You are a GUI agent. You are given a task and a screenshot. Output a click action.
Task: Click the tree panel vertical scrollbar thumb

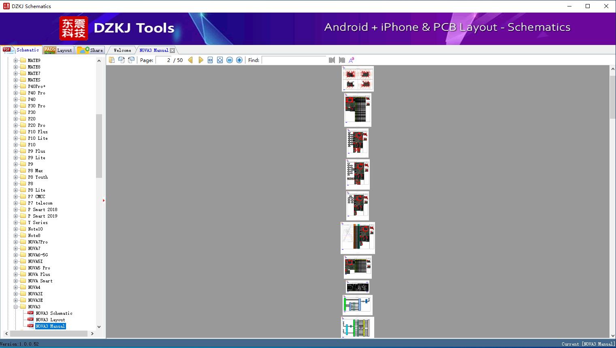pos(99,146)
